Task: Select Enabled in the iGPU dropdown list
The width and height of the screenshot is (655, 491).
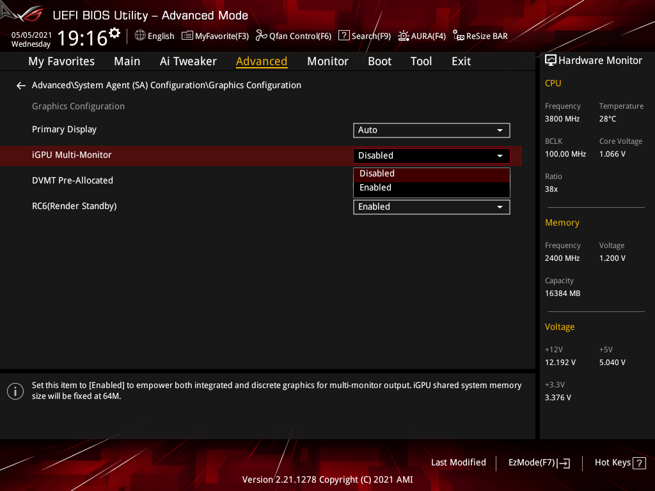Action: [x=432, y=188]
